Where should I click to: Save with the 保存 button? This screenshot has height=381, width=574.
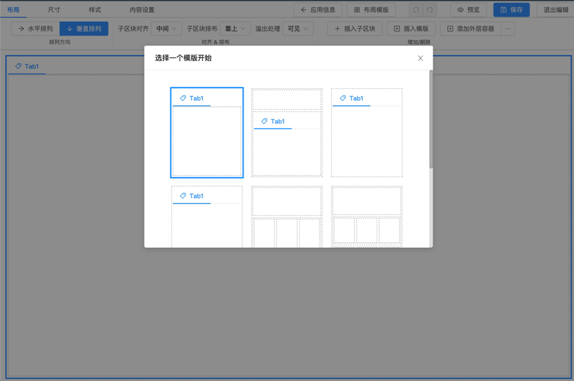512,10
